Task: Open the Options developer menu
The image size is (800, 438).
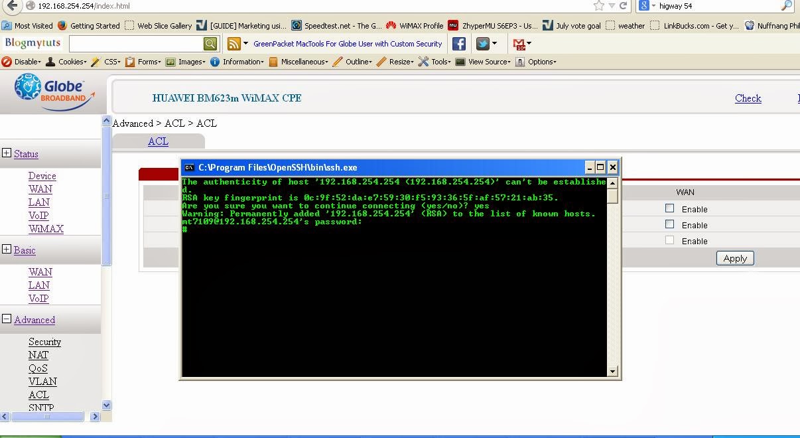Action: (536, 62)
